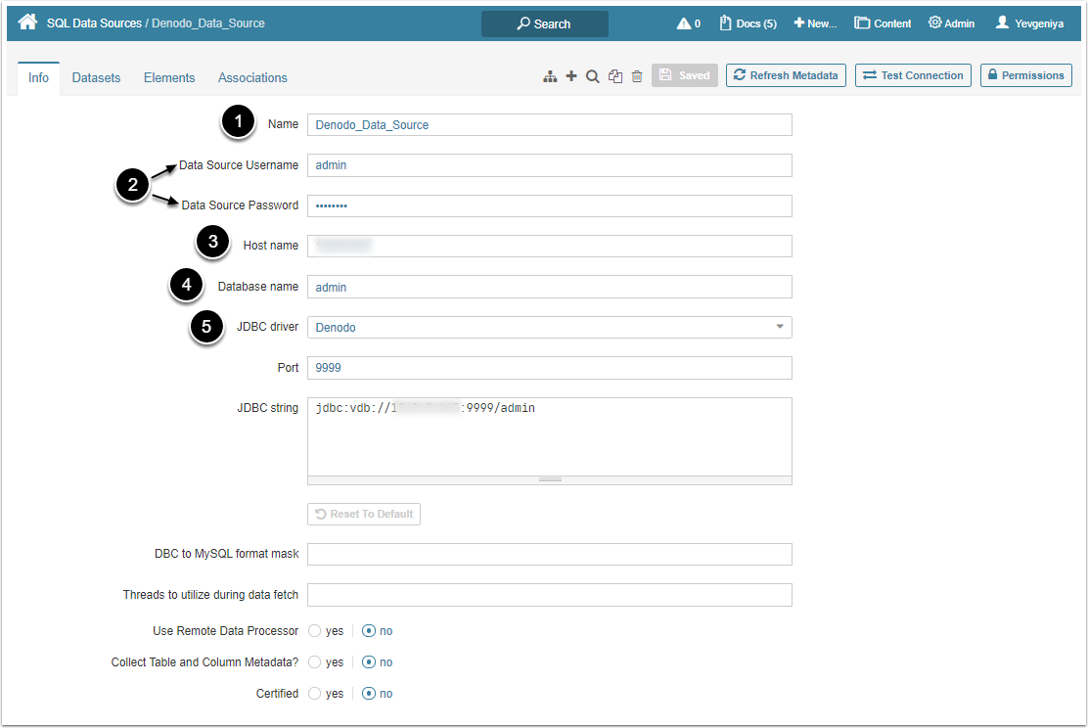
Task: Edit the Port field
Action: [x=550, y=368]
